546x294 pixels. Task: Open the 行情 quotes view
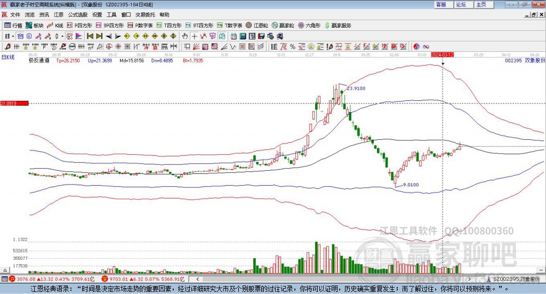click(x=13, y=26)
